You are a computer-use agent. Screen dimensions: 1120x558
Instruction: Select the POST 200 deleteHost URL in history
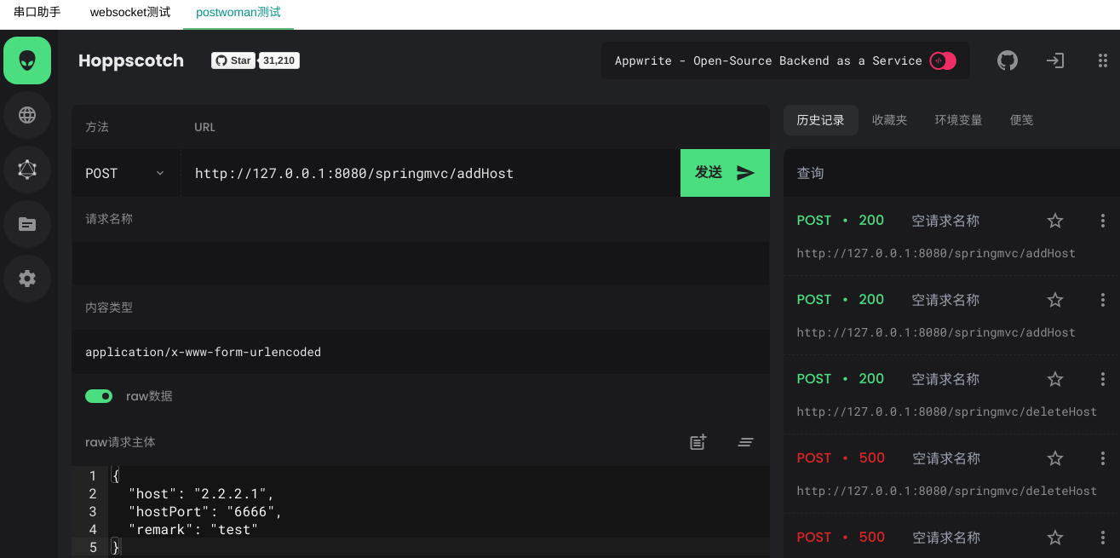(947, 411)
